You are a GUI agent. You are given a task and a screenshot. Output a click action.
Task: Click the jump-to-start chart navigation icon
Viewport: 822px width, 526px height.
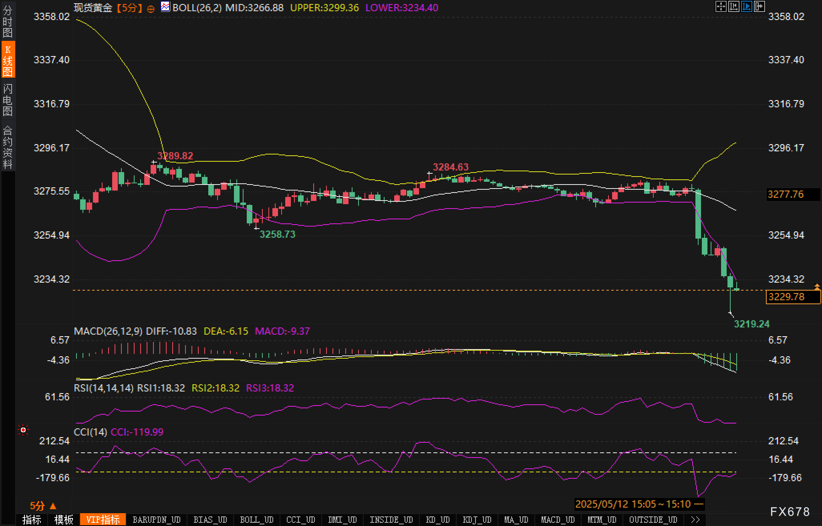point(733,6)
